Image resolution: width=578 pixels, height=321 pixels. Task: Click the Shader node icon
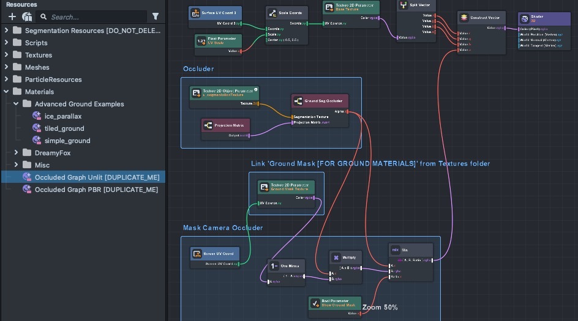525,20
